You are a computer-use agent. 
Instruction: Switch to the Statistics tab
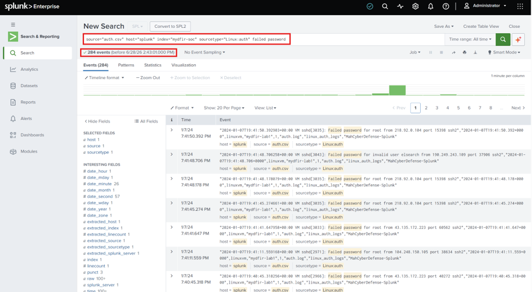153,65
